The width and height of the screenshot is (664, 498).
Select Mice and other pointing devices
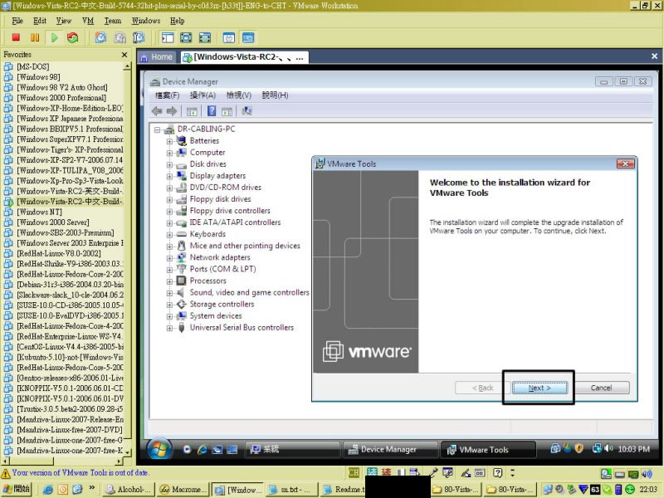245,246
